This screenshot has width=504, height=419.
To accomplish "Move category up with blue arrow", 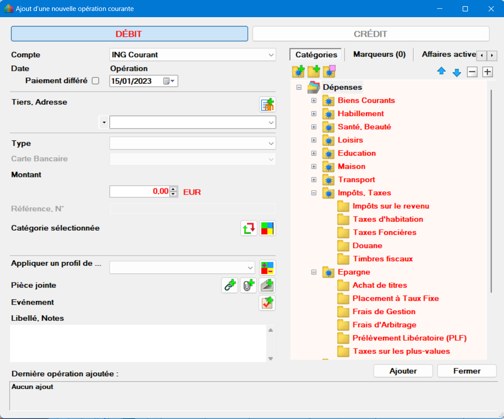I will click(441, 72).
